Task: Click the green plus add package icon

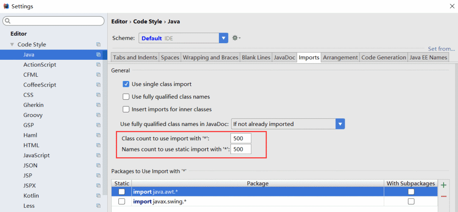Action: [x=444, y=185]
